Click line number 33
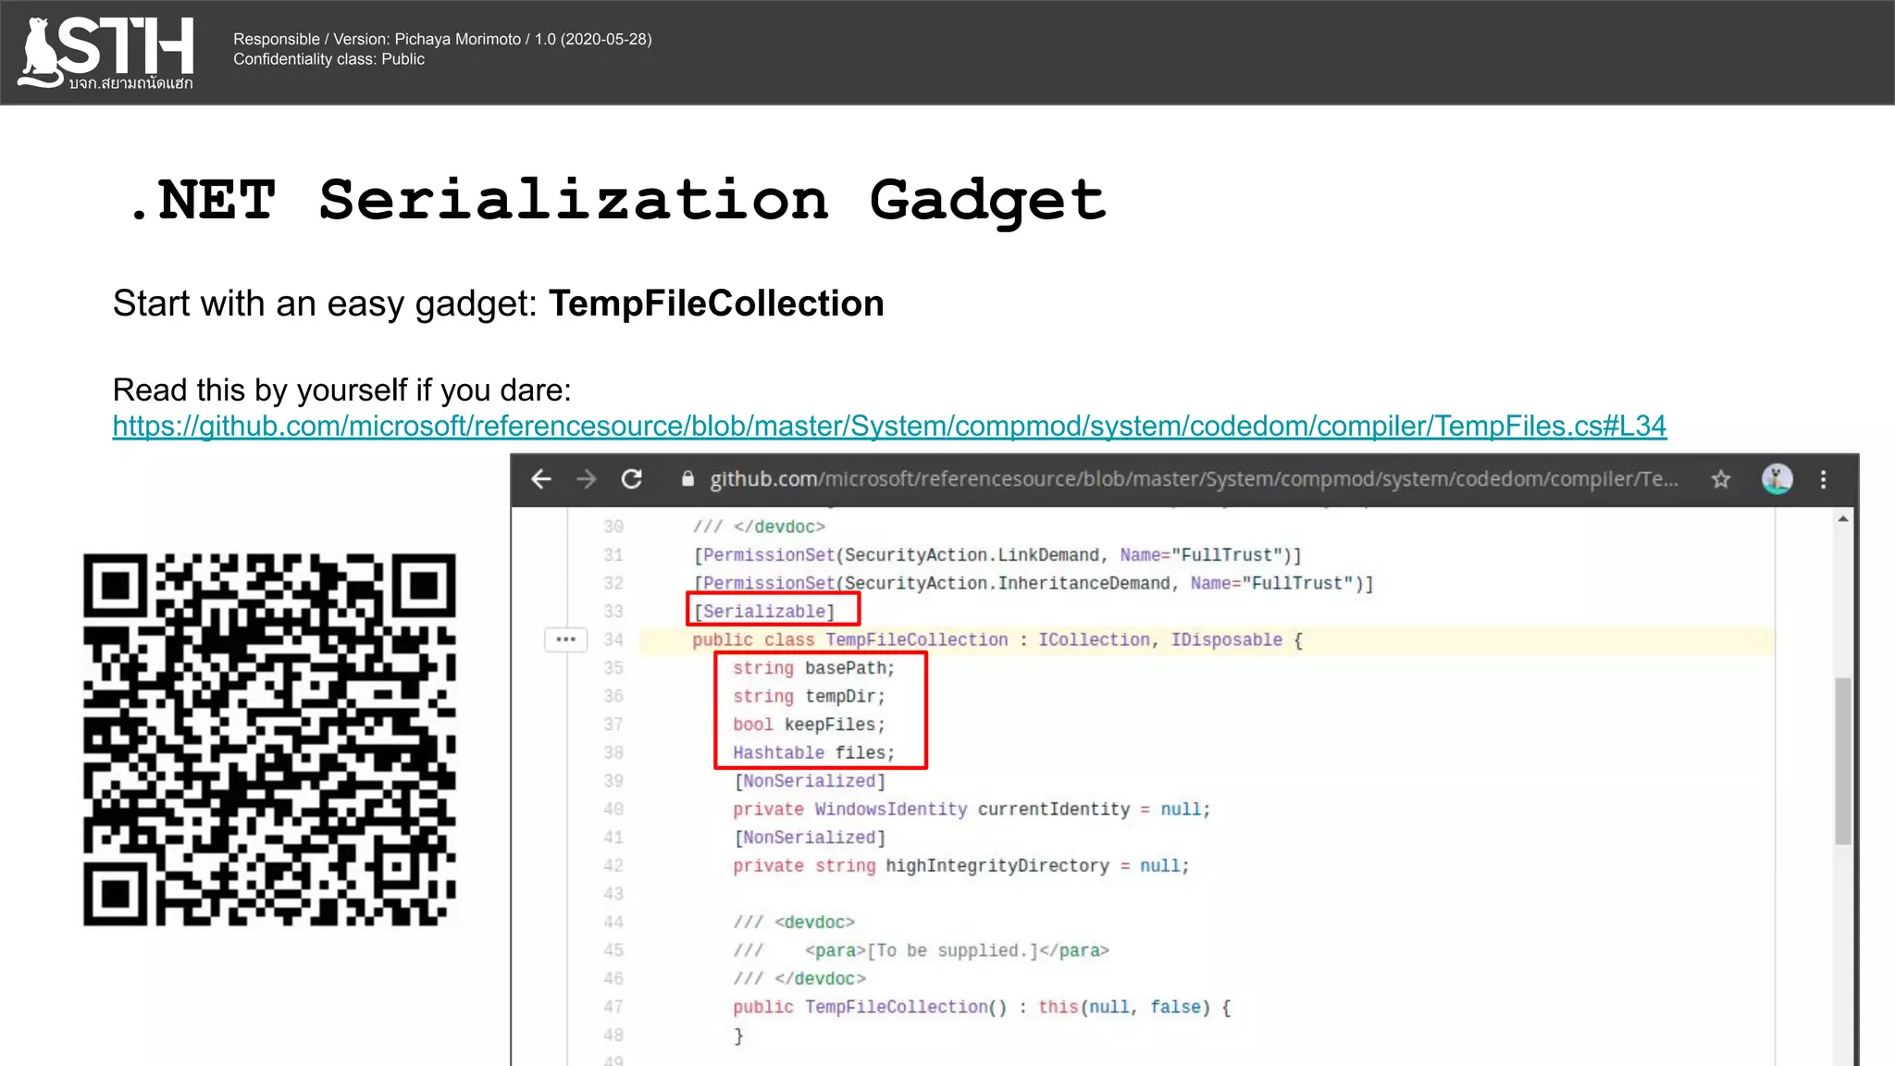1895x1066 pixels. click(613, 612)
